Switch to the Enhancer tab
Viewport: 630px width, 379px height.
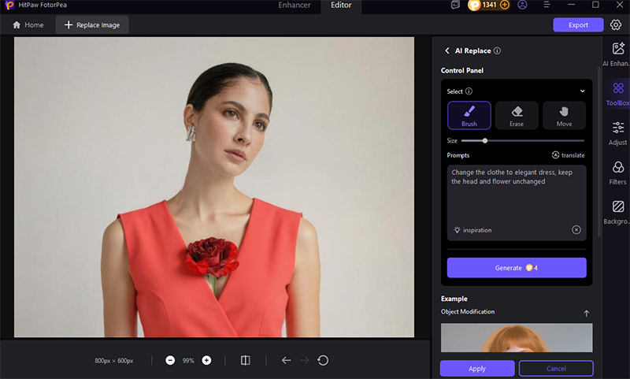click(293, 6)
